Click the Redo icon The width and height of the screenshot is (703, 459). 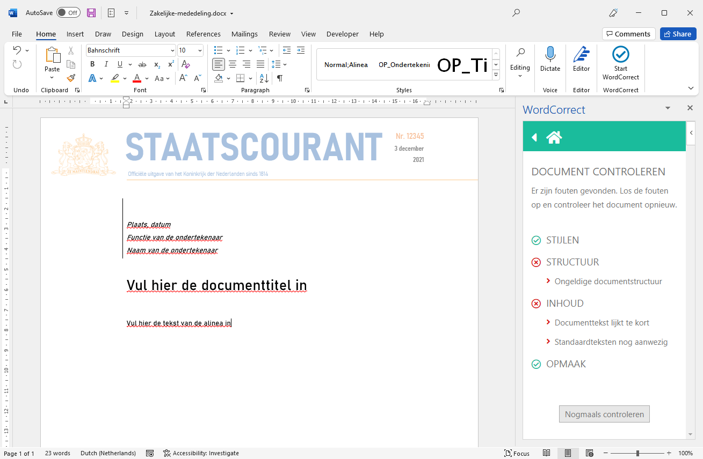17,64
